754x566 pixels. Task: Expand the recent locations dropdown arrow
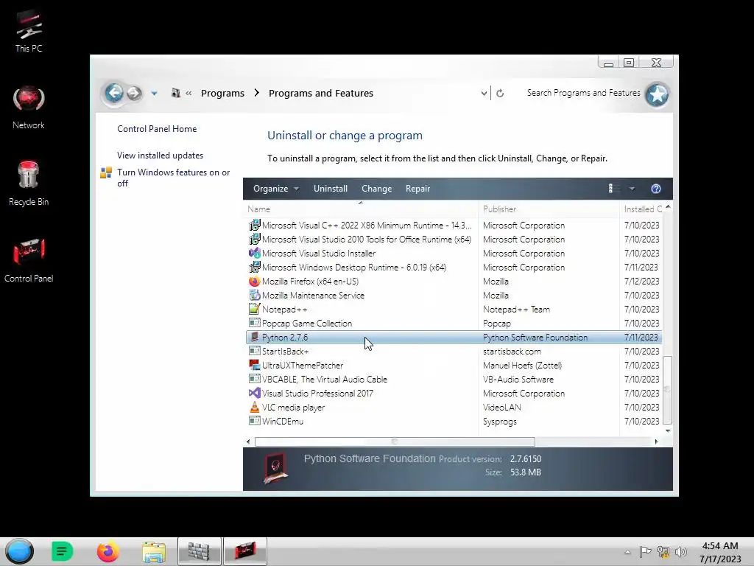coord(154,94)
